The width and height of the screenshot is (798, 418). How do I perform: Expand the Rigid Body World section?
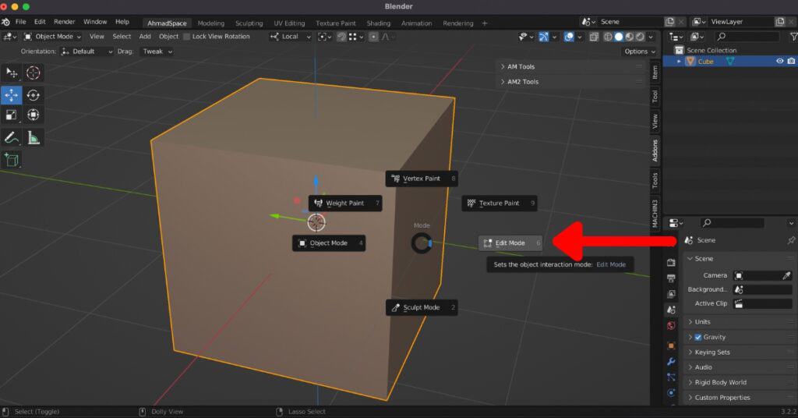[720, 382]
